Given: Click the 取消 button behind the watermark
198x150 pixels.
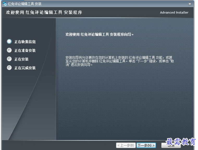Looking at the screenshot, I should pos(171,146).
